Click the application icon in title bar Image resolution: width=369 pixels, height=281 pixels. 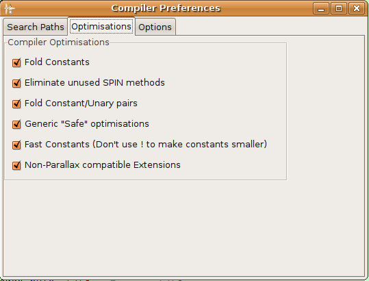10,9
